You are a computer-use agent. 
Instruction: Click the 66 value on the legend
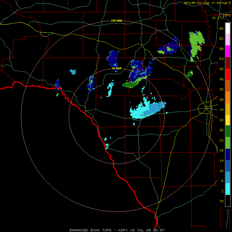(x=221, y=29)
